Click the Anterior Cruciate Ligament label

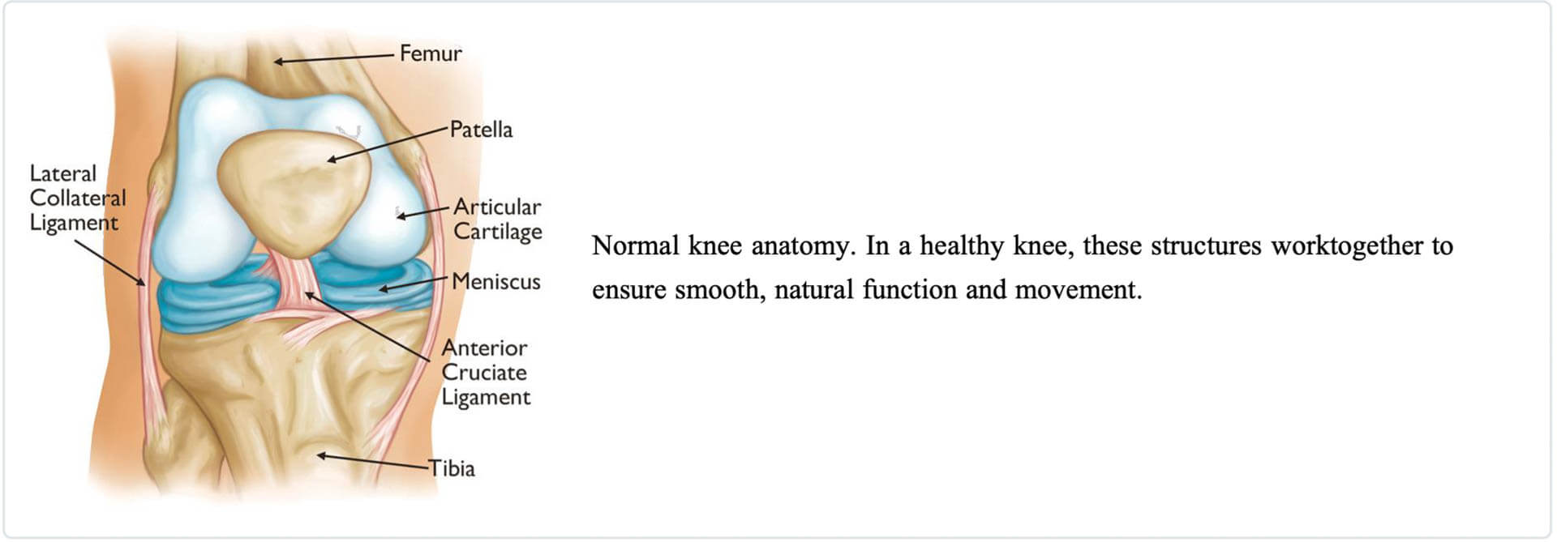[x=486, y=373]
